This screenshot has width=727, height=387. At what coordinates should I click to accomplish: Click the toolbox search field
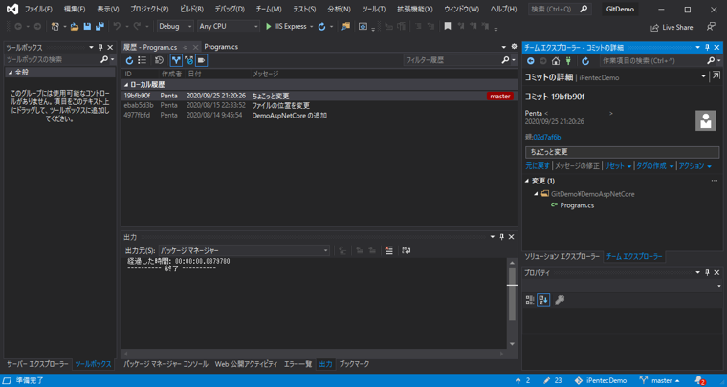(x=52, y=59)
